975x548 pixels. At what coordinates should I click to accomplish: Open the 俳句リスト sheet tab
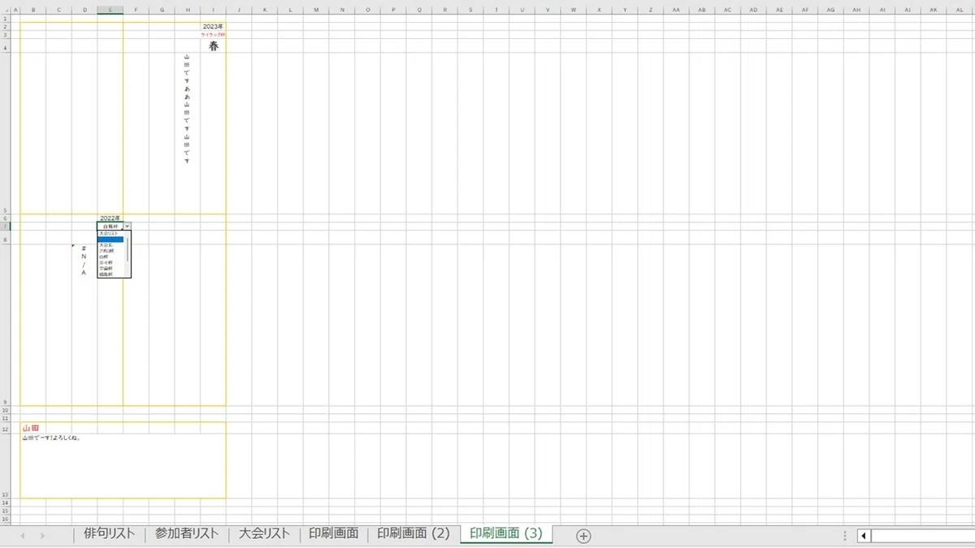[x=110, y=533]
